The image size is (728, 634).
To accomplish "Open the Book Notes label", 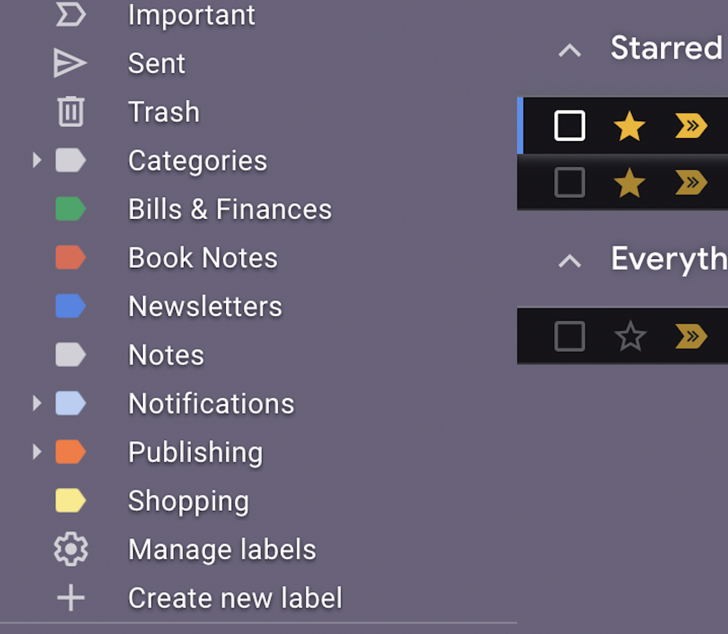I will (203, 258).
